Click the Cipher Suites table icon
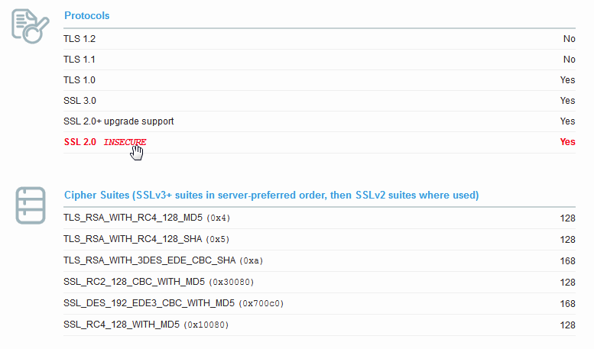 point(31,205)
